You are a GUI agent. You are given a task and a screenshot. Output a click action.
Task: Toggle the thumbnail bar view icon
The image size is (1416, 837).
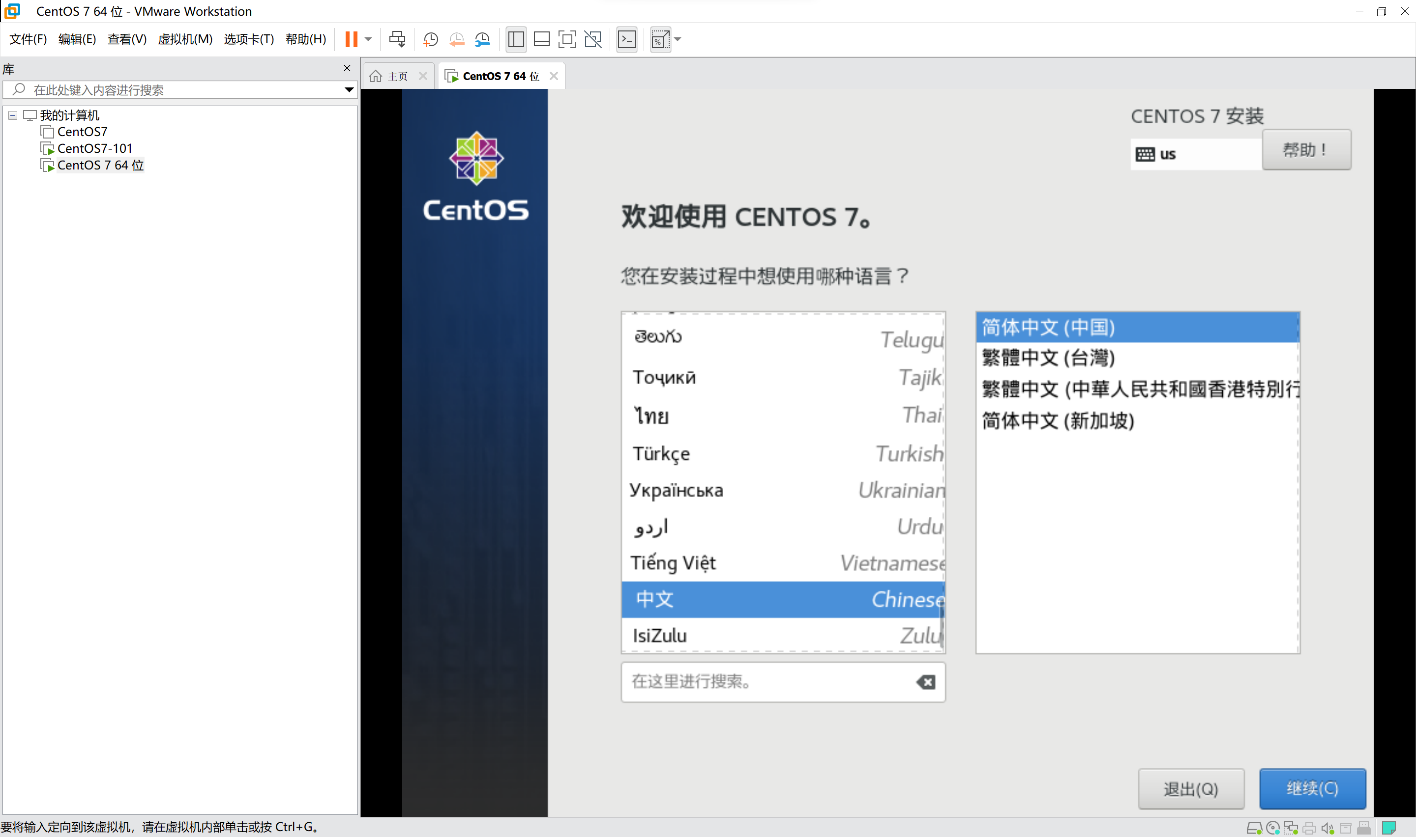(541, 39)
